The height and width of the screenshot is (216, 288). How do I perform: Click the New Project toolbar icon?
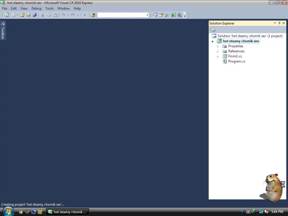(x=7, y=15)
